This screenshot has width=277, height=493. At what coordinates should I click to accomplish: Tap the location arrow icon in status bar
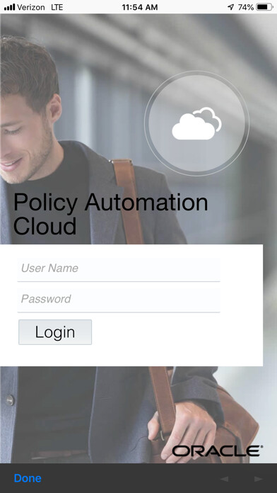231,7
